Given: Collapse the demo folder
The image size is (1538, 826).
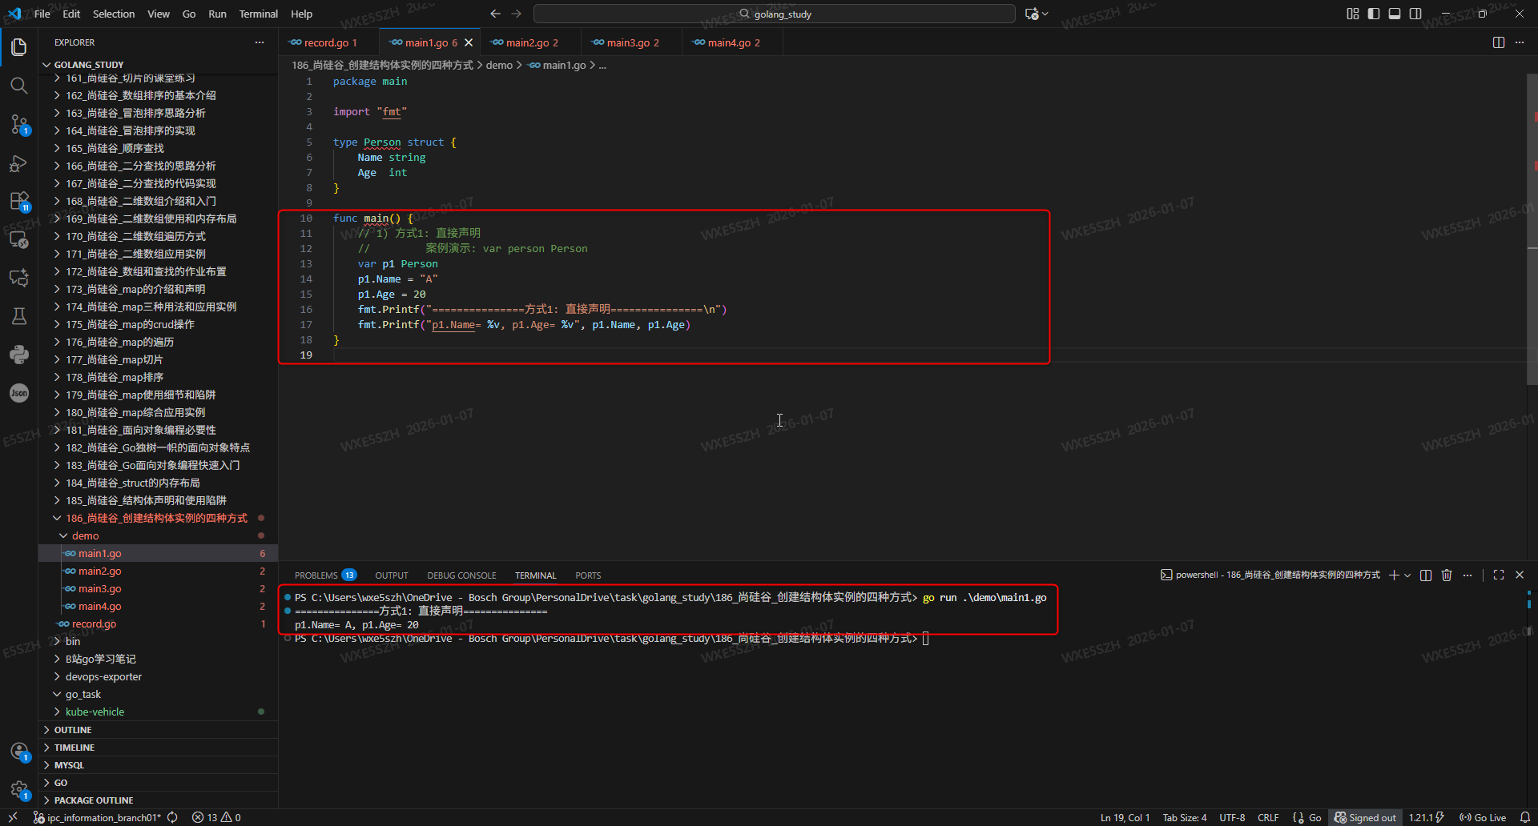Looking at the screenshot, I should (63, 535).
